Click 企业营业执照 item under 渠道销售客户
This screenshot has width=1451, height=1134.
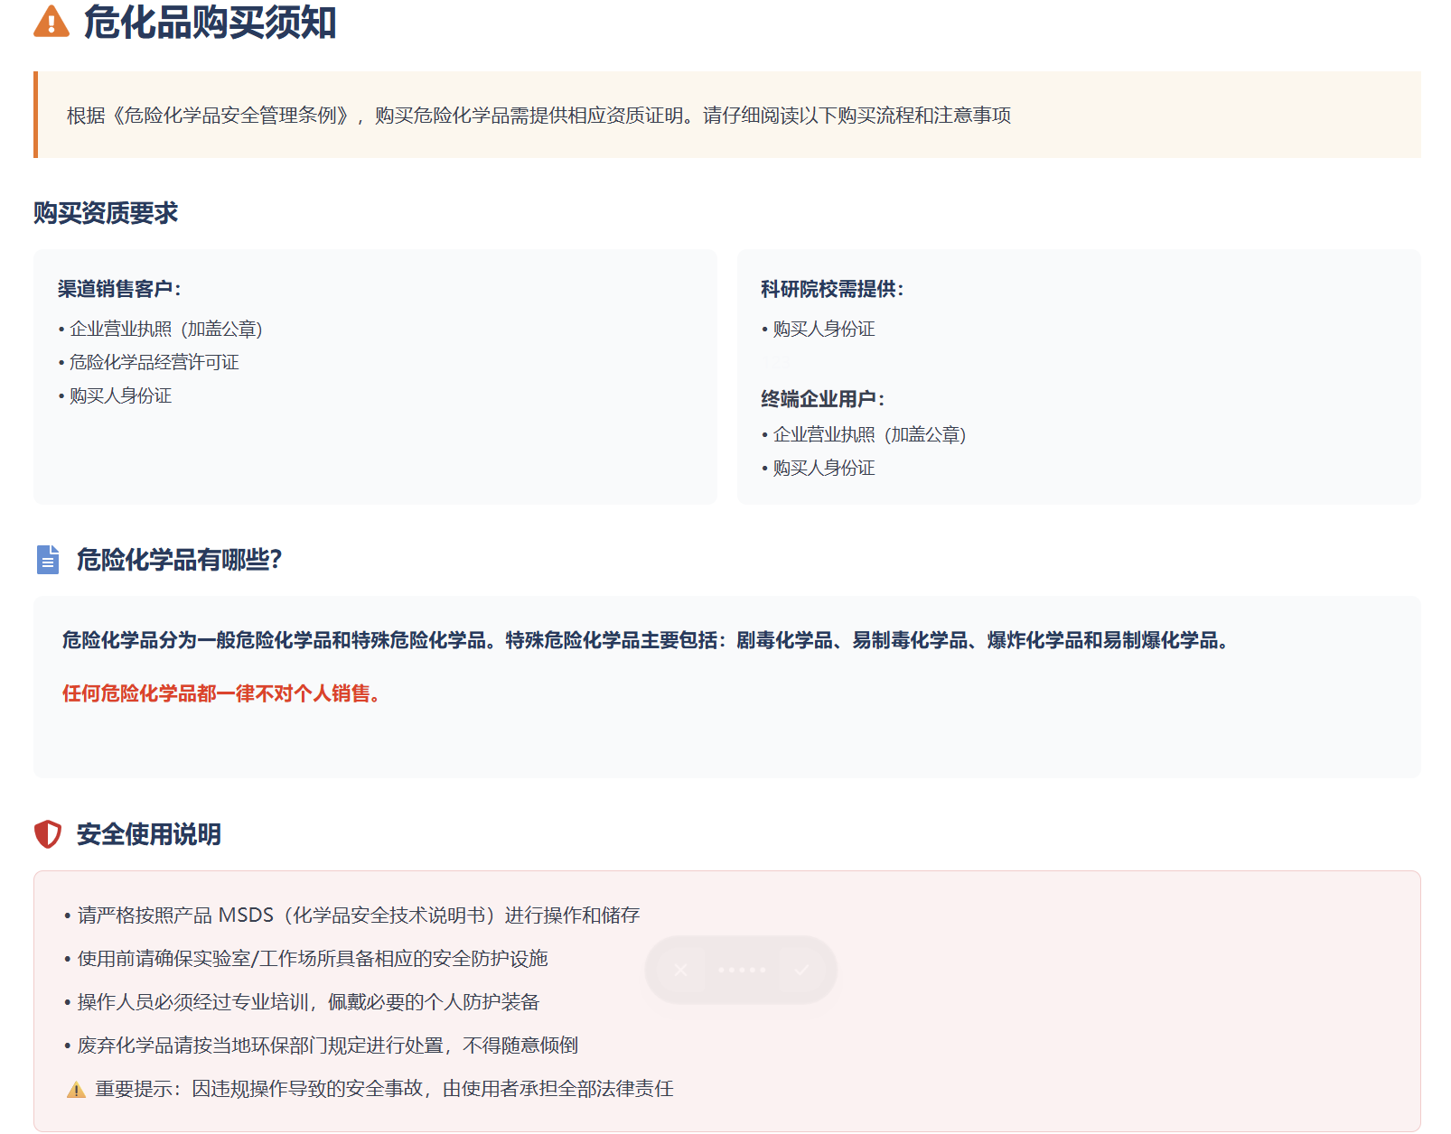(161, 329)
